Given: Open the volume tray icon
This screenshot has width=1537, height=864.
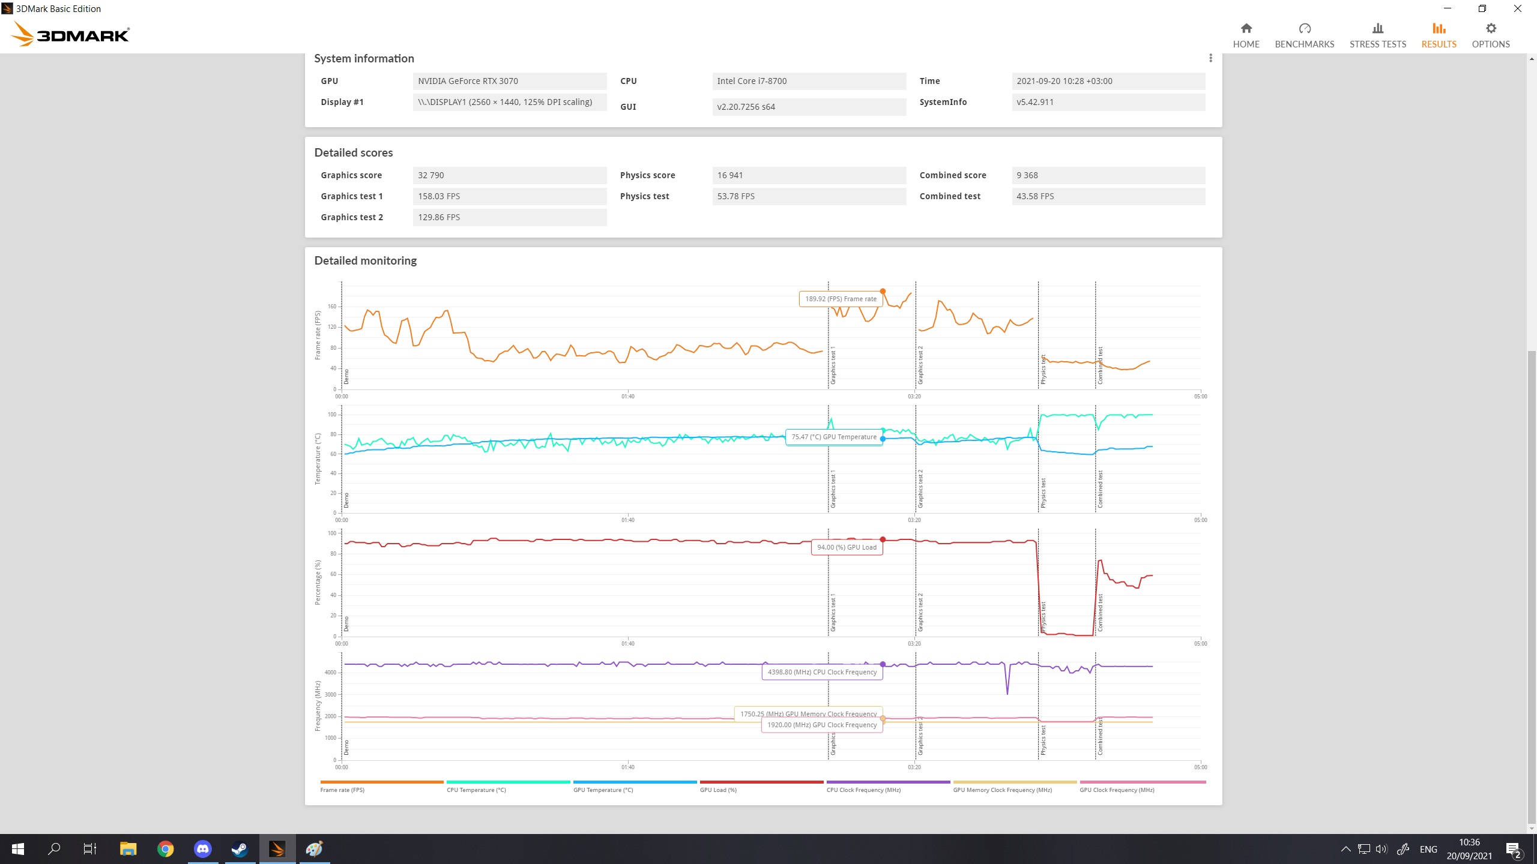Looking at the screenshot, I should pos(1381,849).
